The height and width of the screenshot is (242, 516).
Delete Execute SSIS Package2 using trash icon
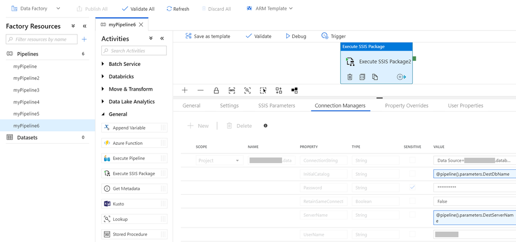pyautogui.click(x=350, y=77)
